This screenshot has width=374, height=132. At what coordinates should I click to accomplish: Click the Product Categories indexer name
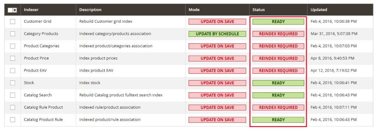[42, 46]
